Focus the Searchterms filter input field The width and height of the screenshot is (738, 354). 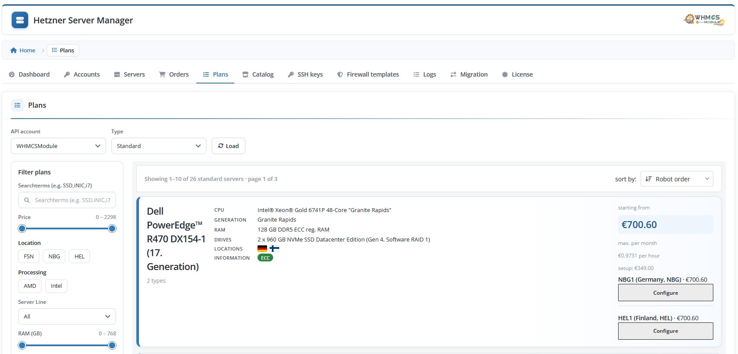coord(67,200)
